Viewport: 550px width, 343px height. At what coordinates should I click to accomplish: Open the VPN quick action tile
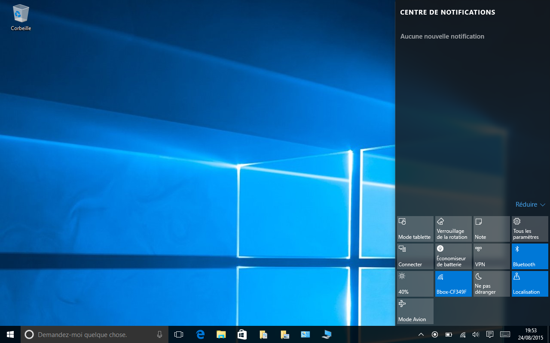click(x=492, y=256)
